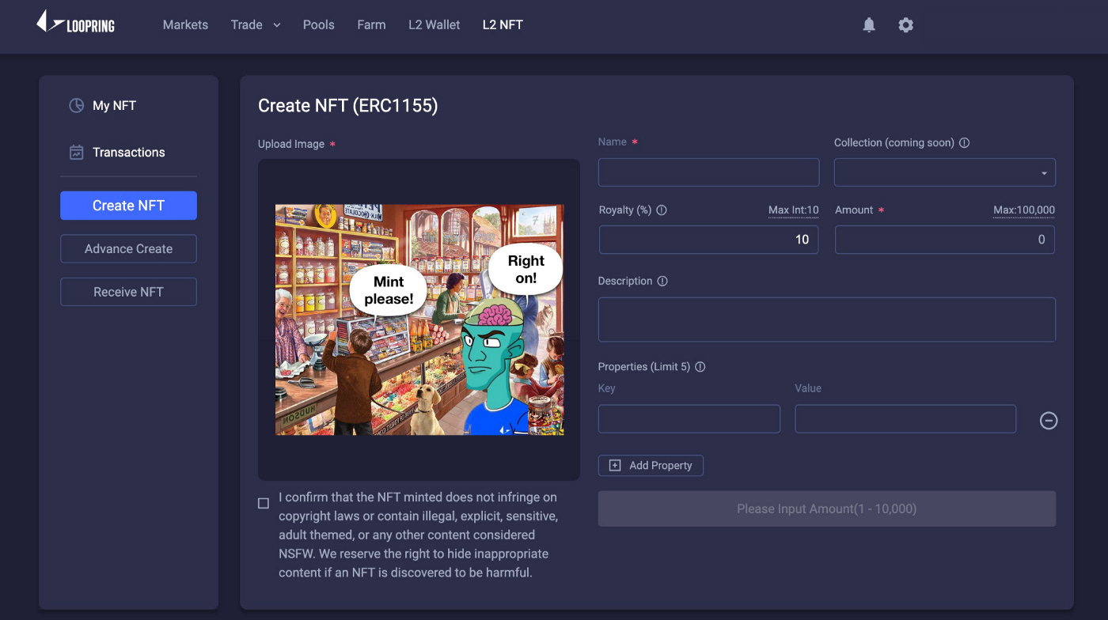Open L2 Wallet
Image resolution: width=1108 pixels, height=620 pixels.
[x=434, y=25]
